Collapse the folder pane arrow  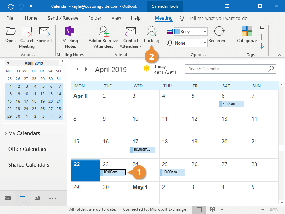click(x=62, y=61)
